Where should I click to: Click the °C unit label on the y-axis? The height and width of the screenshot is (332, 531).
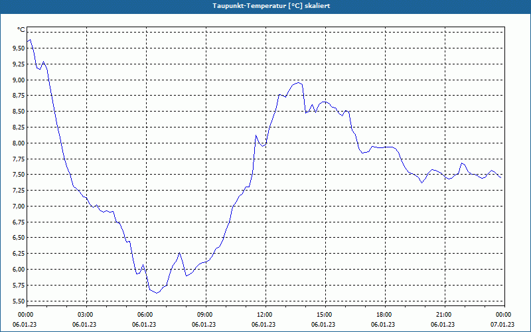click(21, 30)
